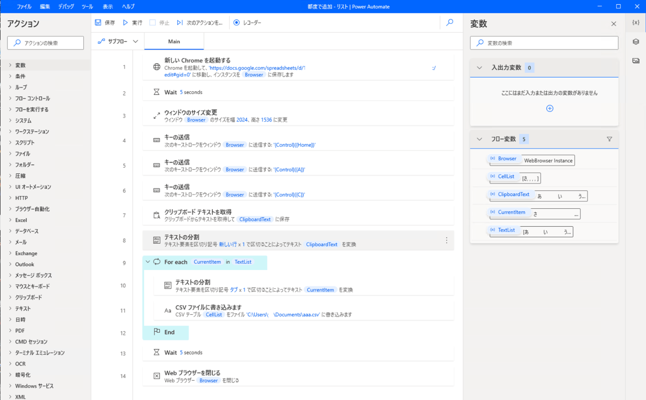Expand the クリップボード action group
This screenshot has width=646, height=400.
point(10,297)
